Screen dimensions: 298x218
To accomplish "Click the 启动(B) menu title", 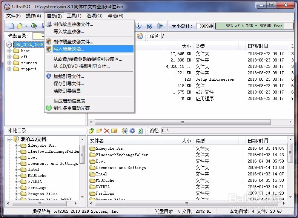I will click(x=54, y=16).
